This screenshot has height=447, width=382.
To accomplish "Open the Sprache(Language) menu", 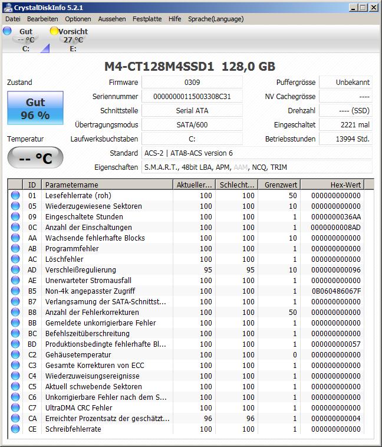I will point(216,19).
